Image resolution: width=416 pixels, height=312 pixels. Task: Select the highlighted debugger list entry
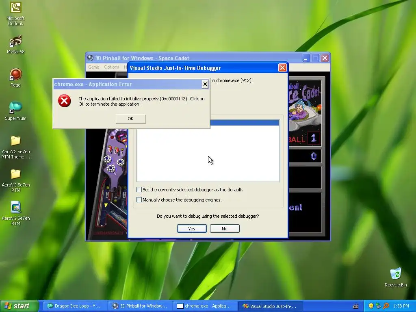coord(244,123)
